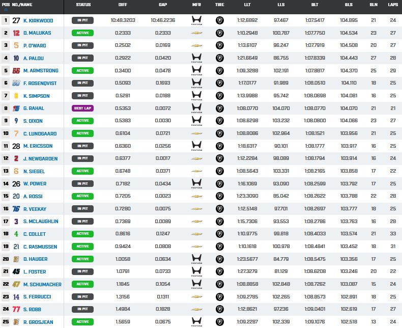Click tire icon in N. Siegel row
Image resolution: width=402 pixels, height=328 pixels.
click(x=220, y=171)
